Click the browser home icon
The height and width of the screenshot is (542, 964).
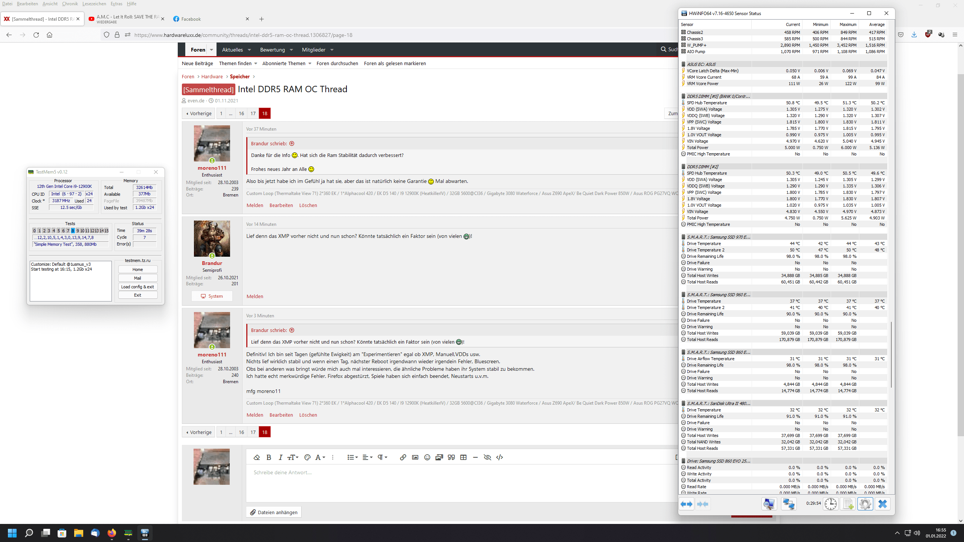(49, 35)
